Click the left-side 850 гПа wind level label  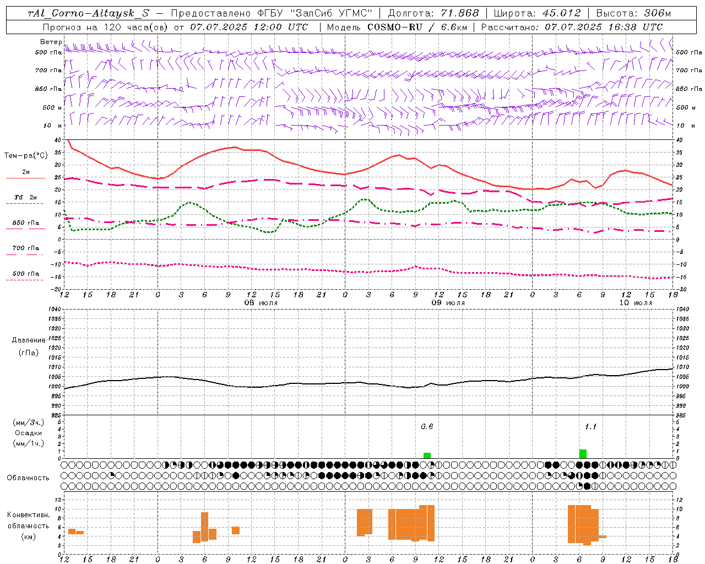click(x=48, y=89)
